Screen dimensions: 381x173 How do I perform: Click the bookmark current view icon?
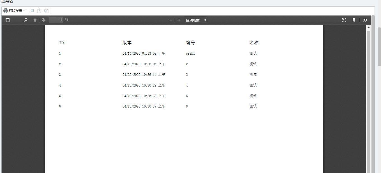click(354, 20)
